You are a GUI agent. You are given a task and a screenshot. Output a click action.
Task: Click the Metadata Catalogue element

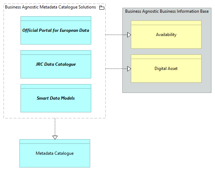(55, 153)
